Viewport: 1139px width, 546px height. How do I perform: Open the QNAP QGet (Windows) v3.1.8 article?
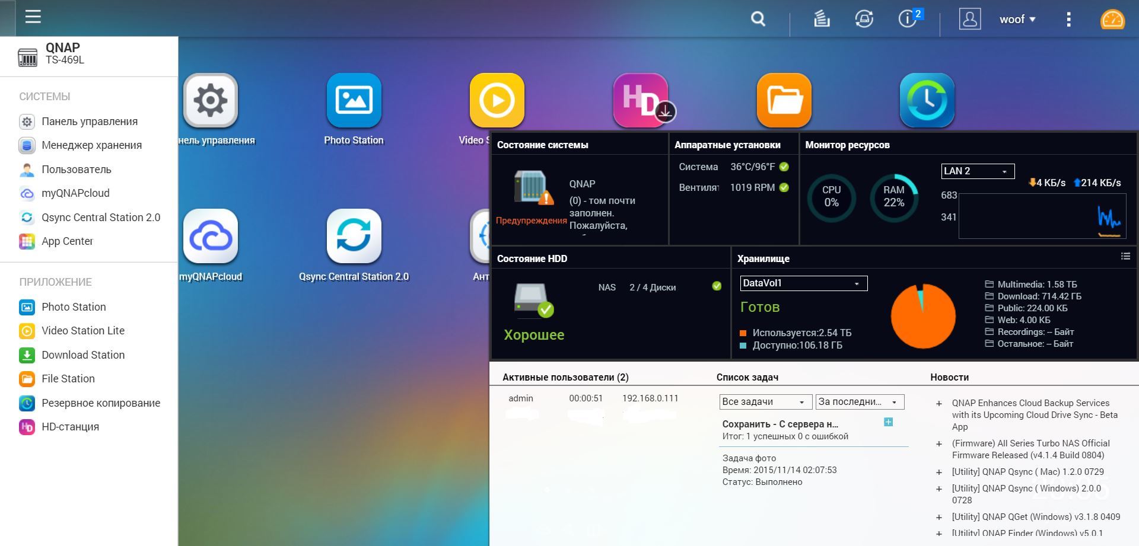point(1036,517)
